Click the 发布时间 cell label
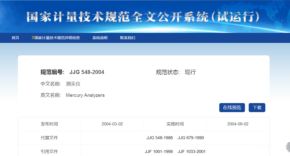290x156 pixels. [49, 124]
